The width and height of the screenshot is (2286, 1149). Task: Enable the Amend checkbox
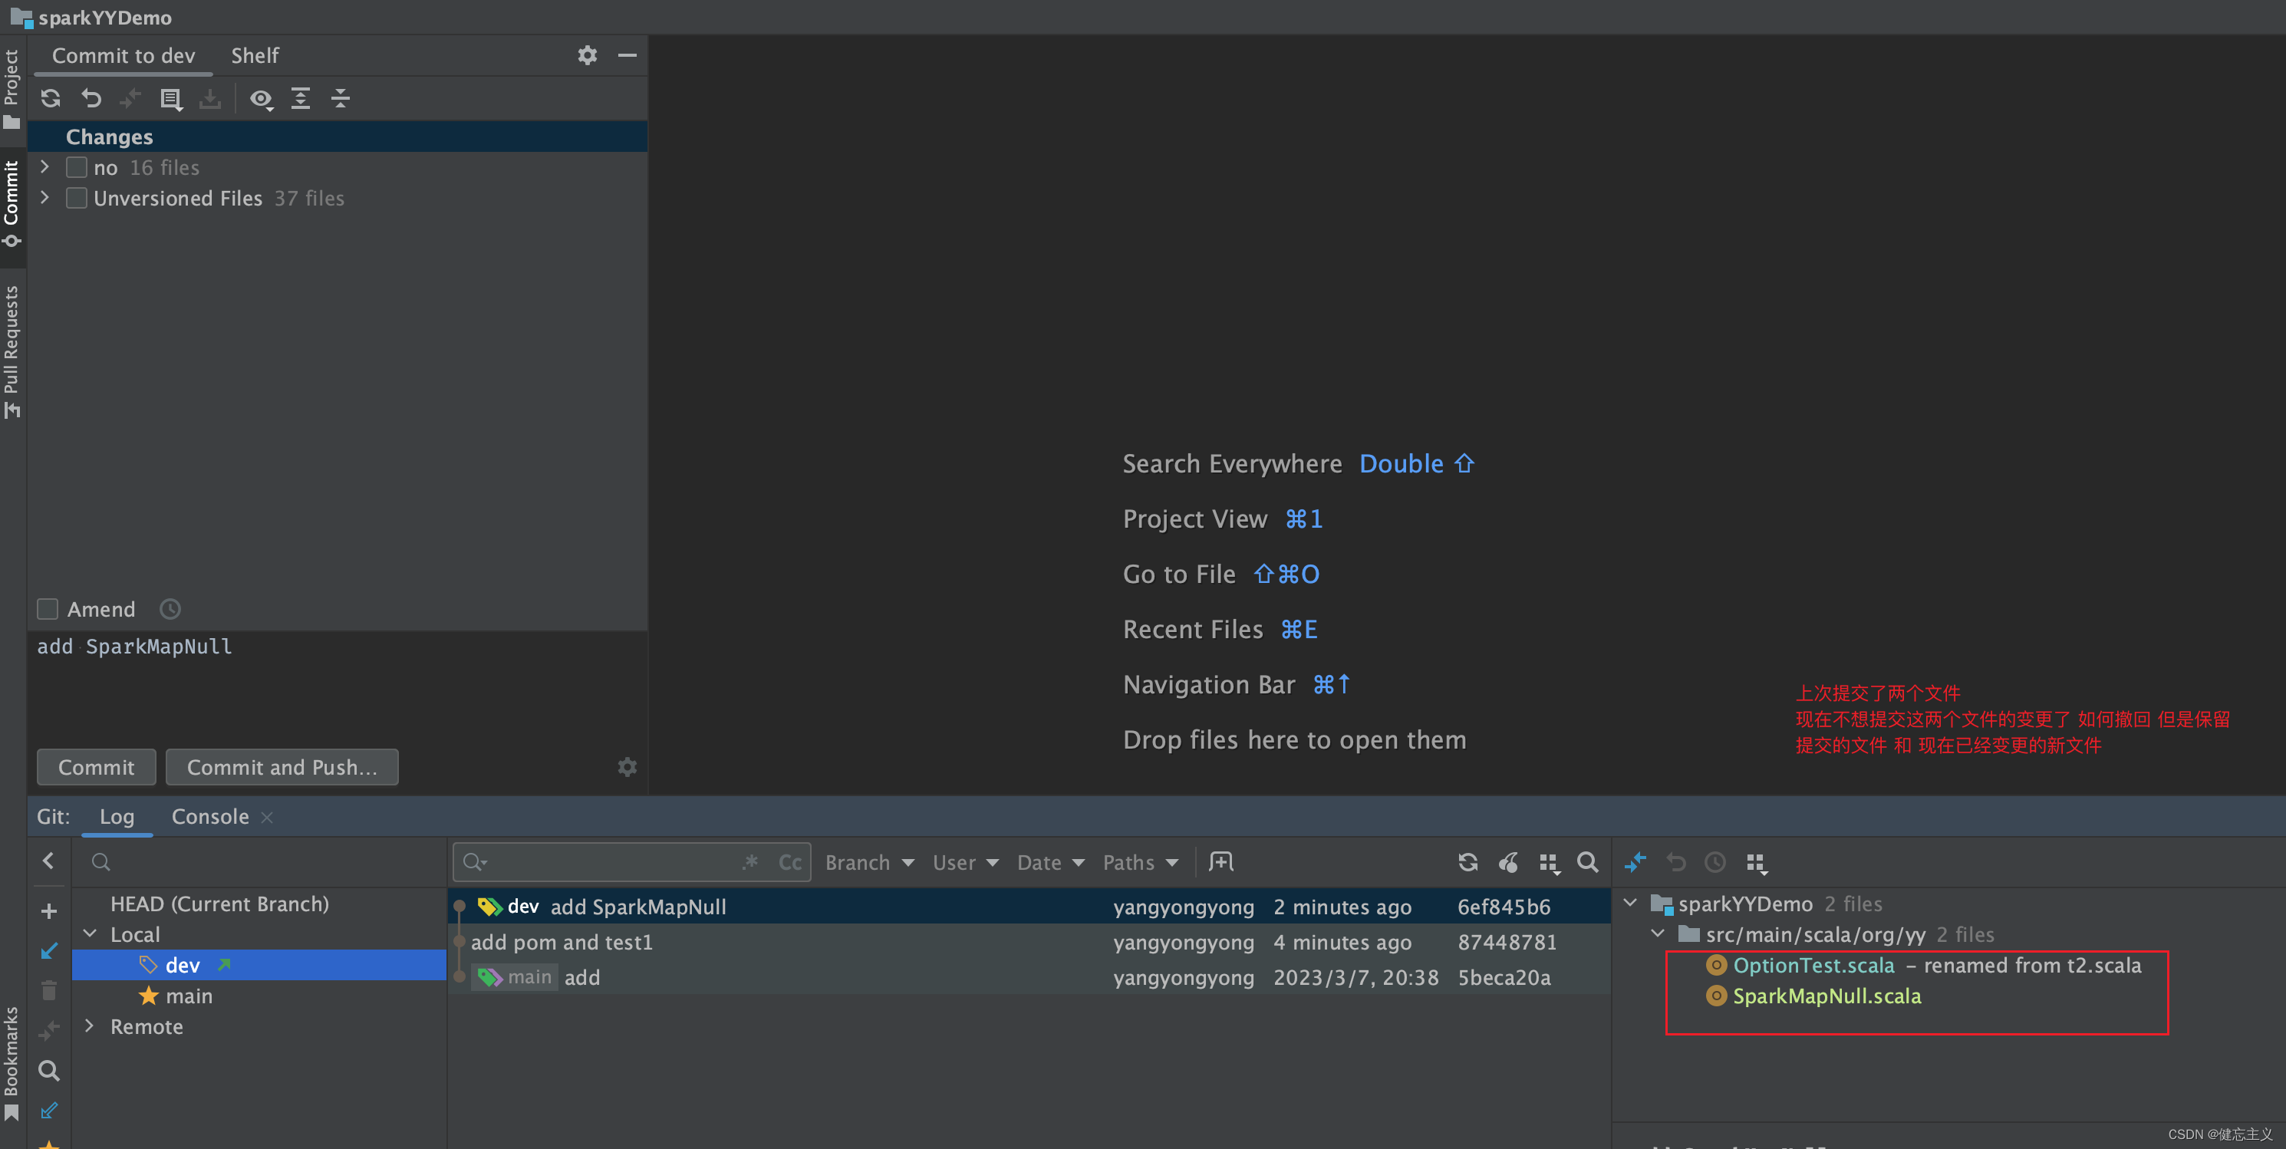pos(48,610)
